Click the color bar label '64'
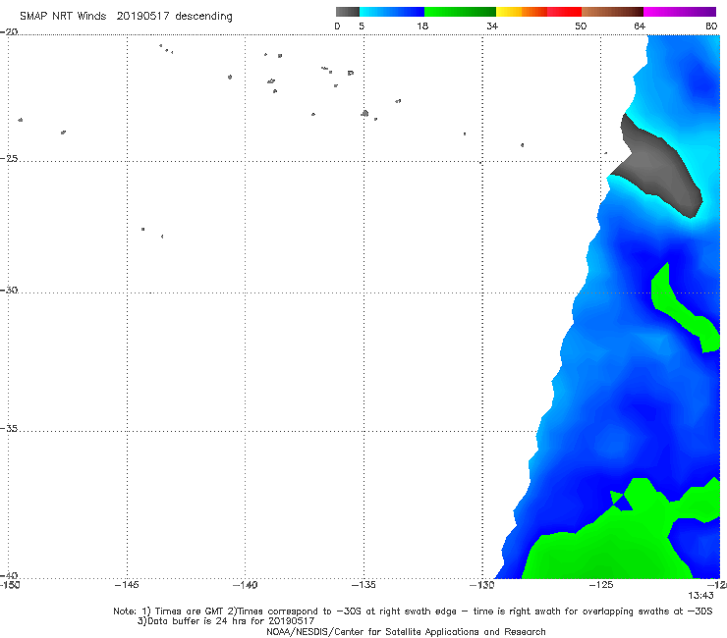Screen dimensions: 727x638 click(640, 26)
